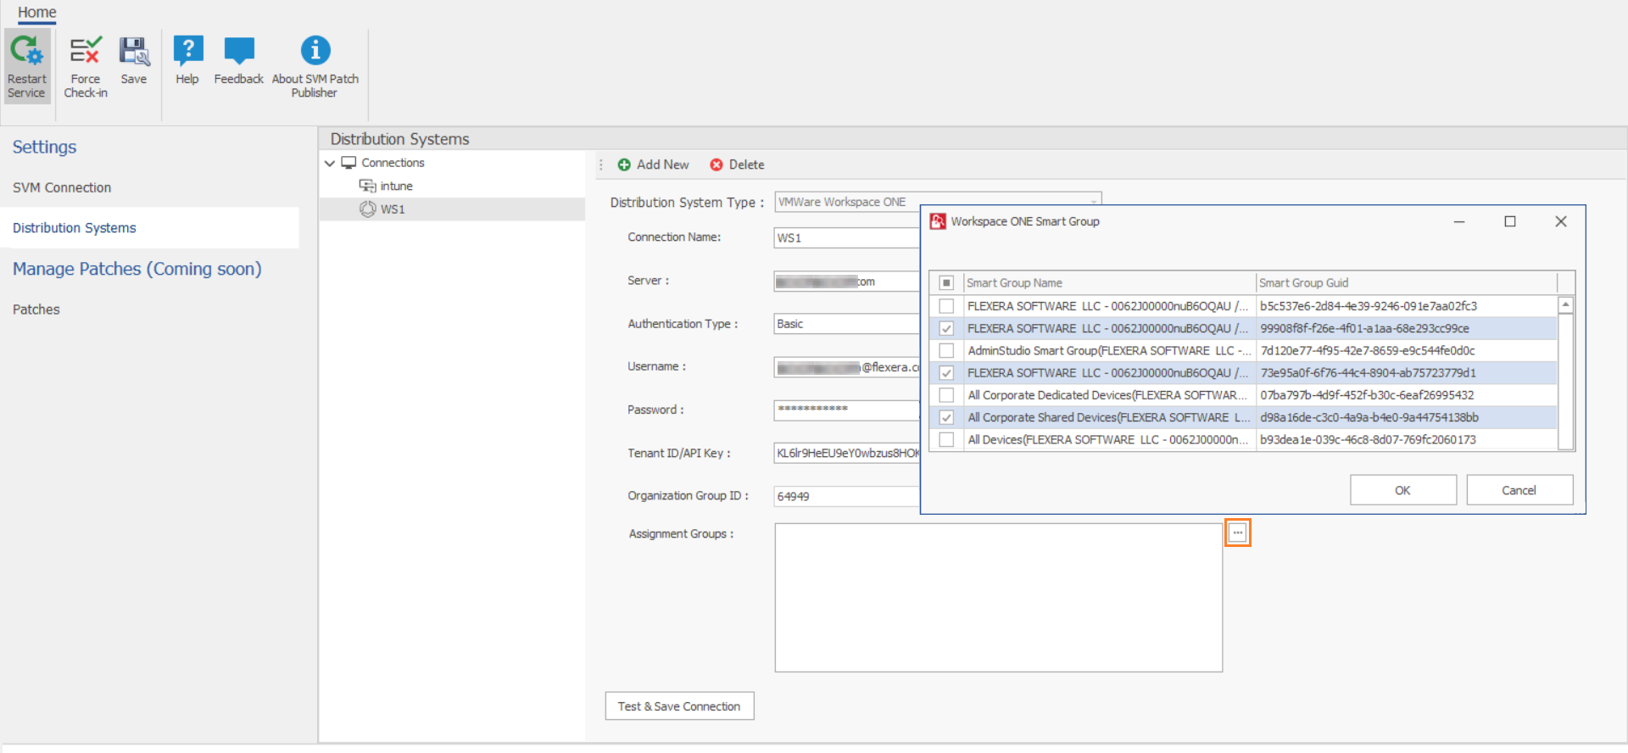Open the Feedback ribbon button
The image size is (1628, 753).
[x=239, y=61]
